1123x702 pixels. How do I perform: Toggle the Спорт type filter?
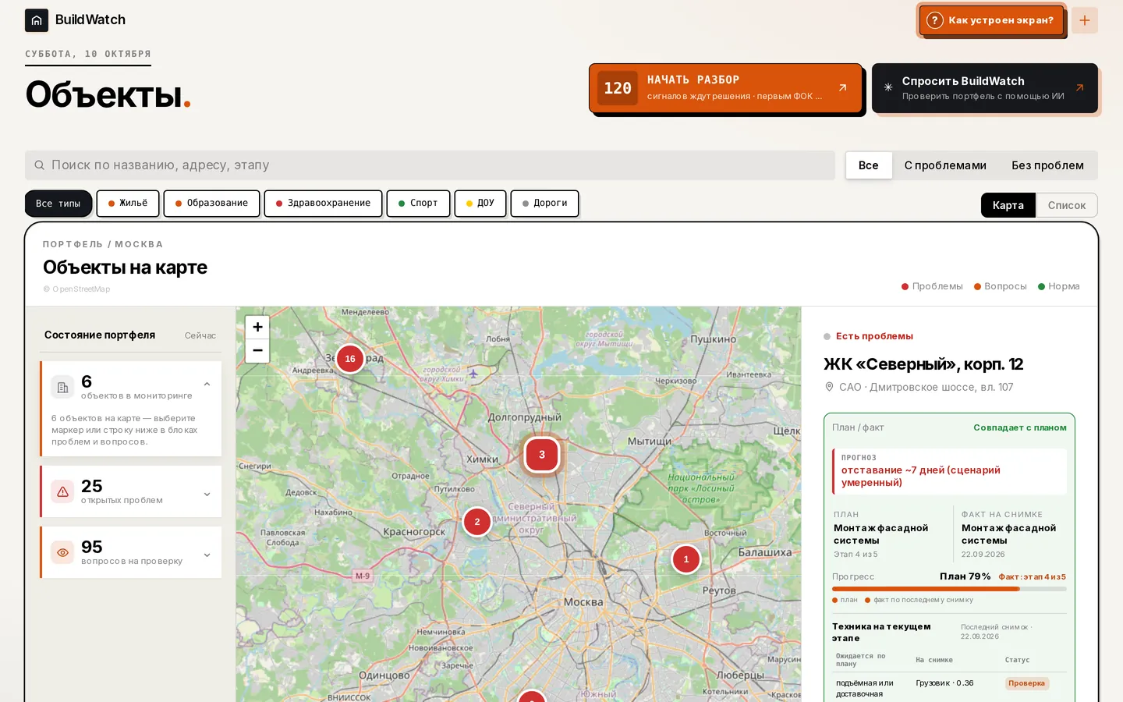pyautogui.click(x=418, y=204)
